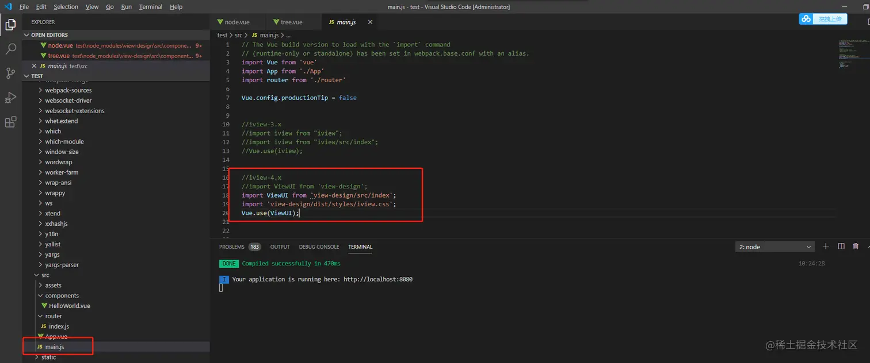Close the main.js editor tab
Screen dimensions: 870x363
pyautogui.click(x=370, y=22)
